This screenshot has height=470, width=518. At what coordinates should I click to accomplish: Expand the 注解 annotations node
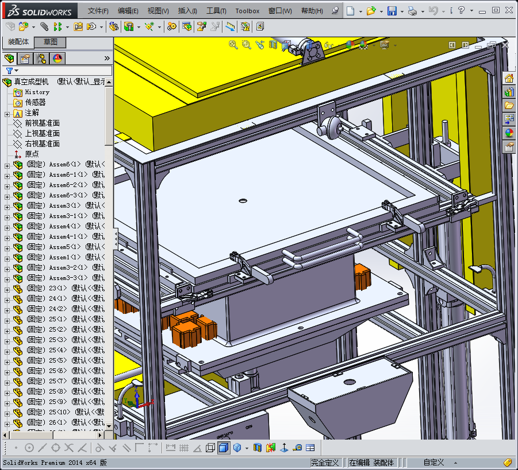coord(7,113)
